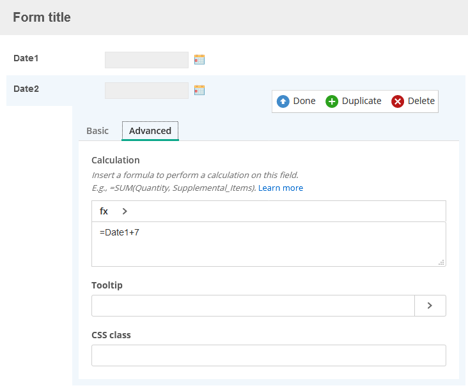Image resolution: width=468 pixels, height=388 pixels.
Task: Click the Date2 input box
Action: (146, 91)
